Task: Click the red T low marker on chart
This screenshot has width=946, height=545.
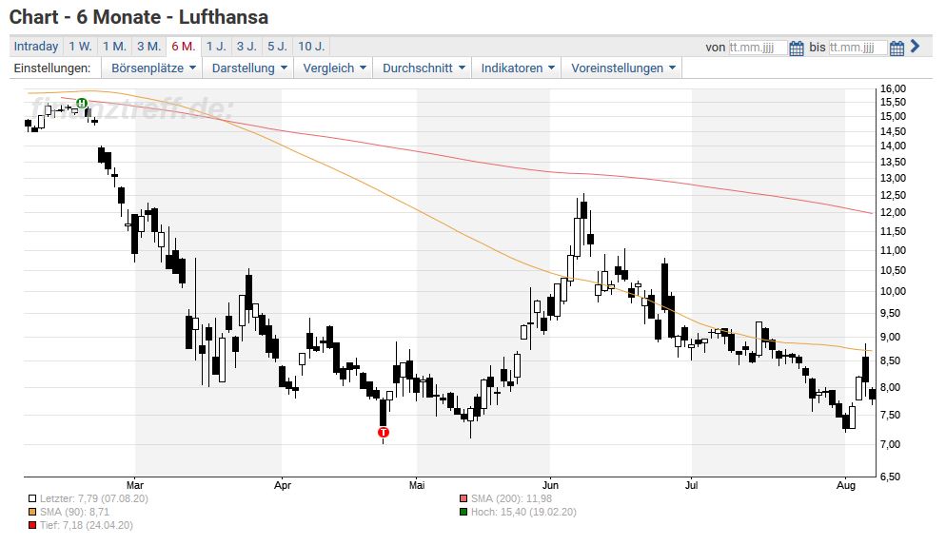Action: click(384, 432)
